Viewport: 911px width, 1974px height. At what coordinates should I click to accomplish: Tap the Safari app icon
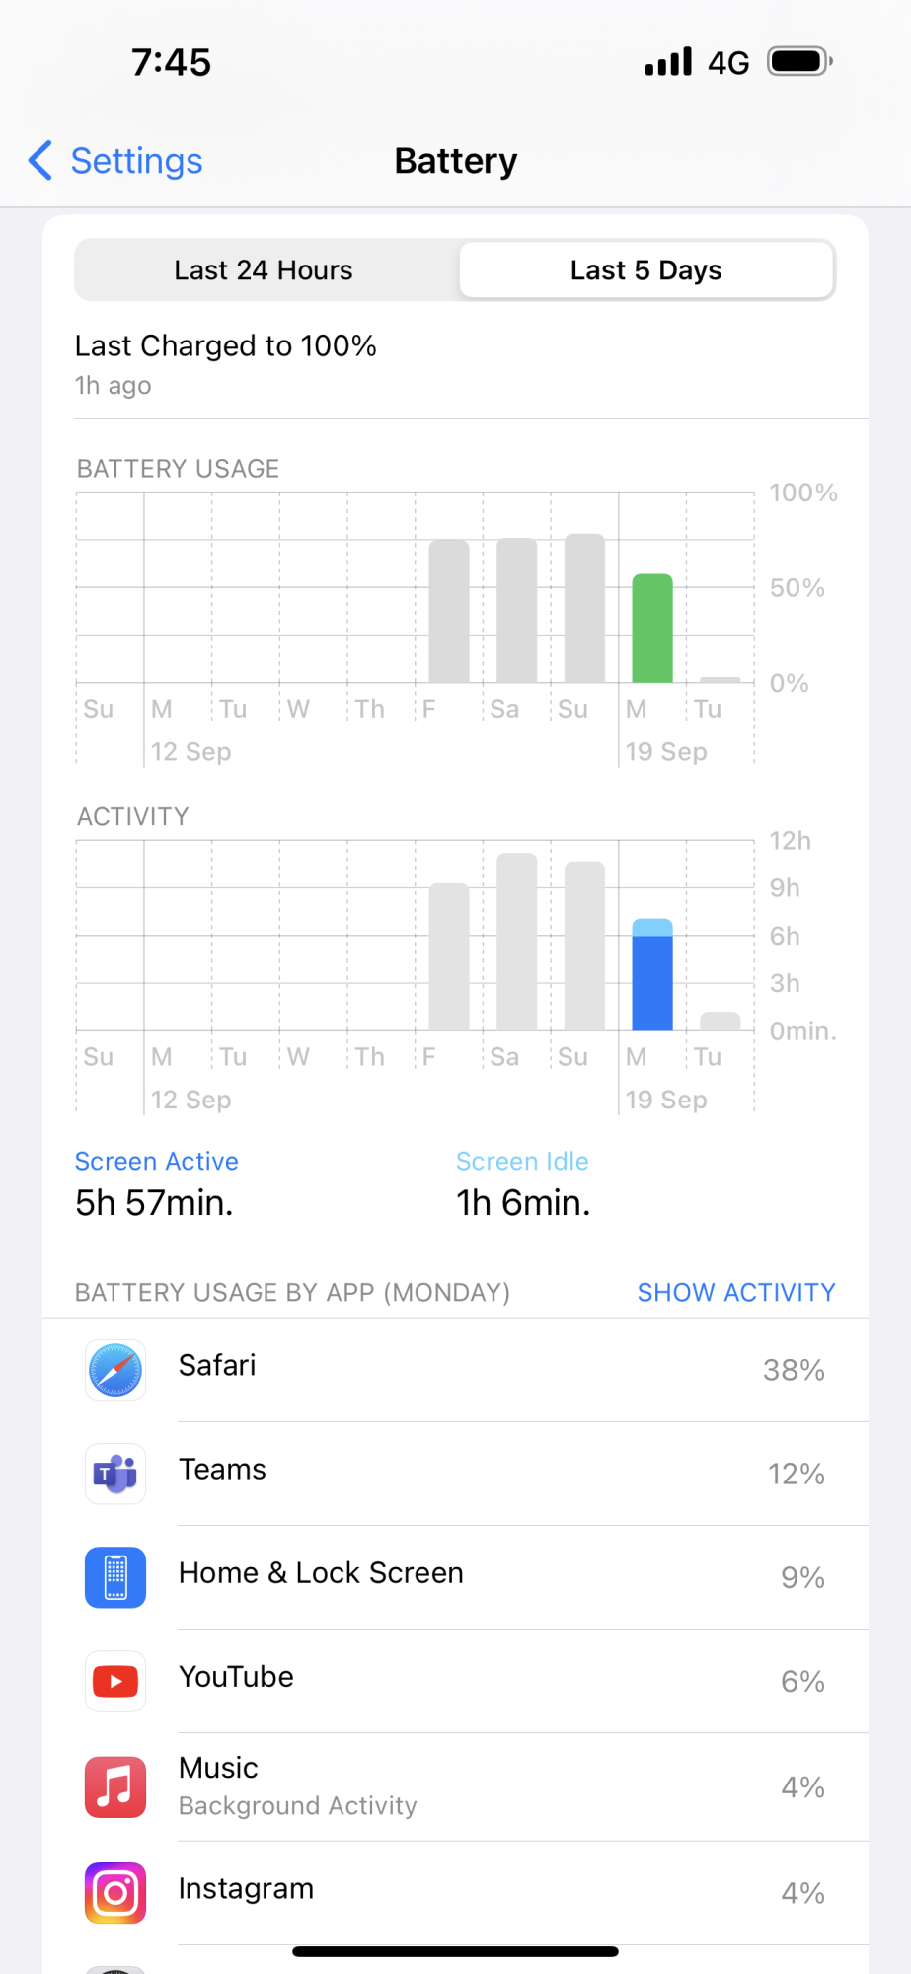115,1370
